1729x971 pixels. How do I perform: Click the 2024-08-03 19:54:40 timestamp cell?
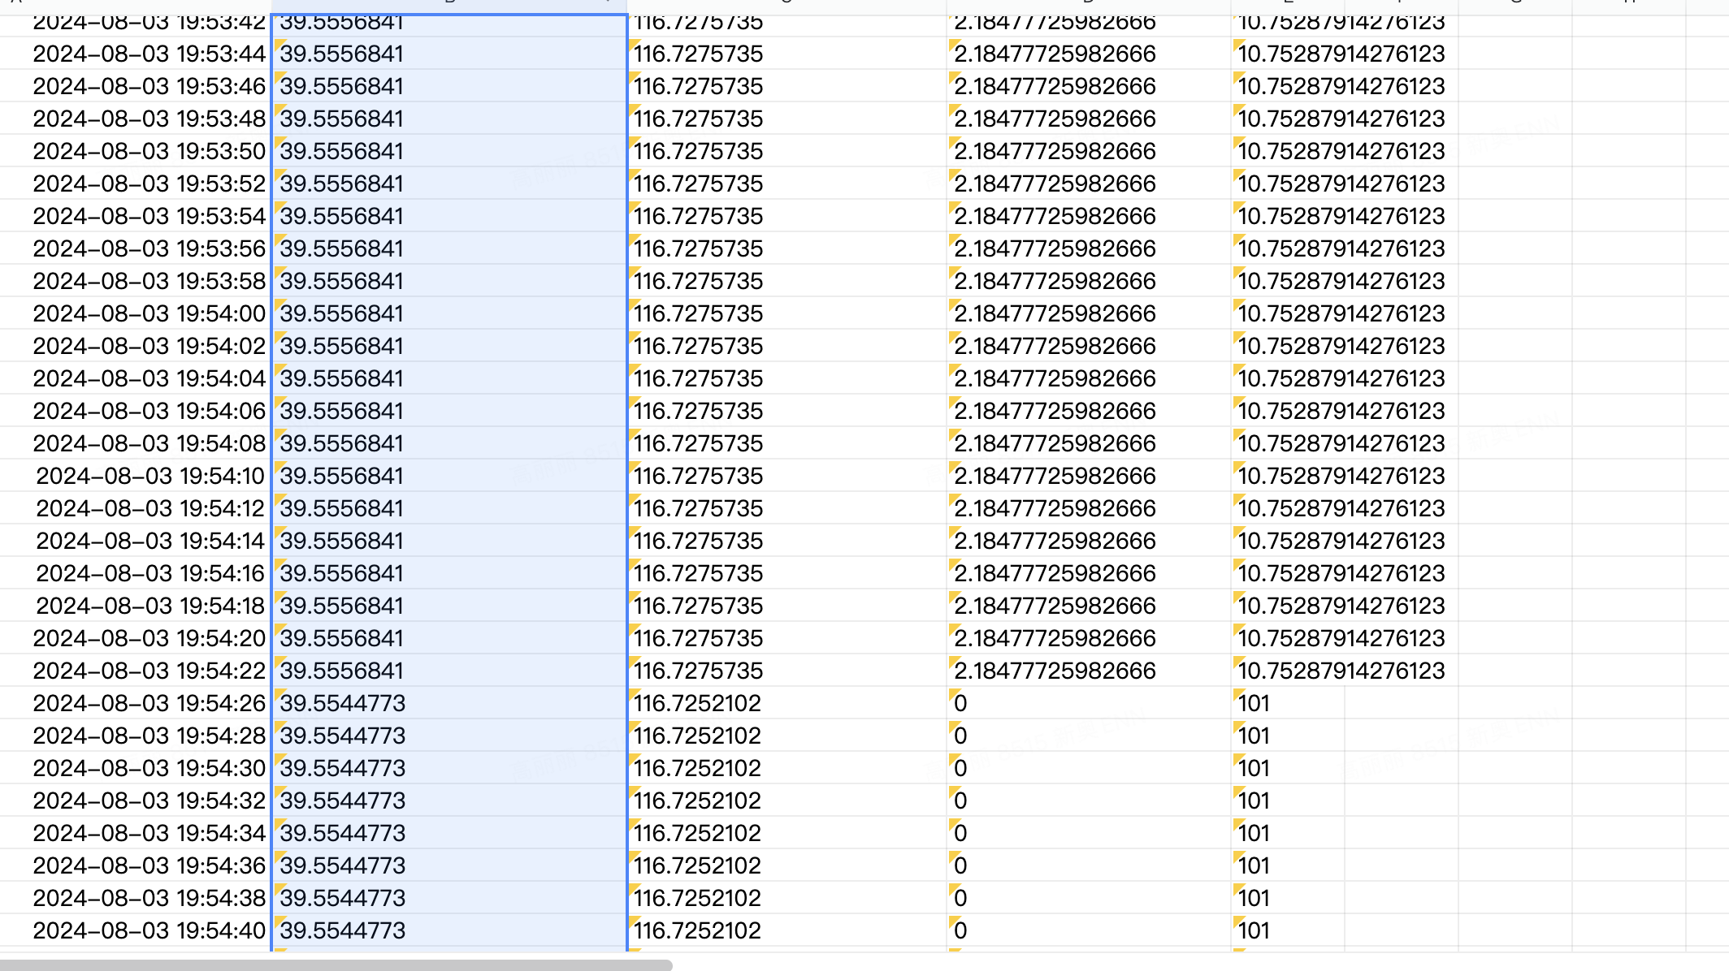coord(149,930)
